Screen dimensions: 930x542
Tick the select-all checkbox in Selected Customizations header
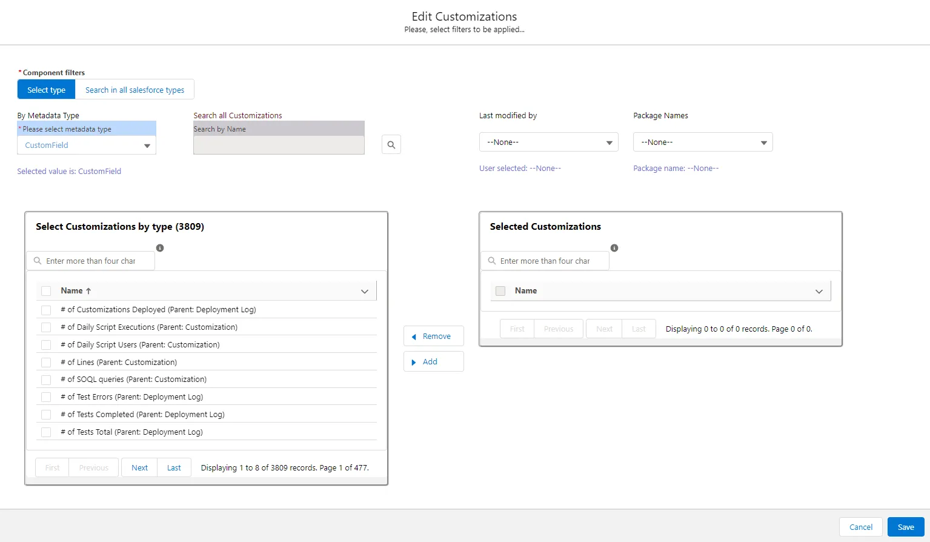coord(500,291)
